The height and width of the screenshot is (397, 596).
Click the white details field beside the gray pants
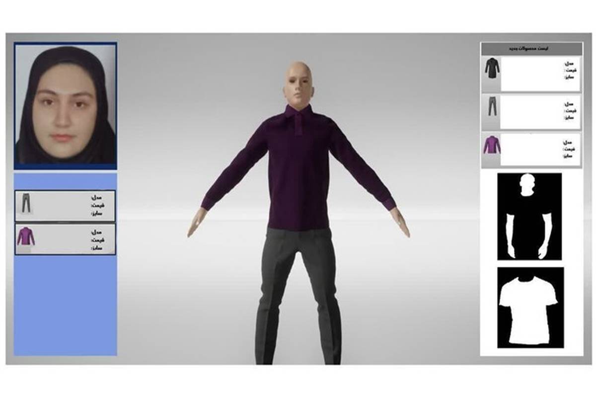coord(531,112)
